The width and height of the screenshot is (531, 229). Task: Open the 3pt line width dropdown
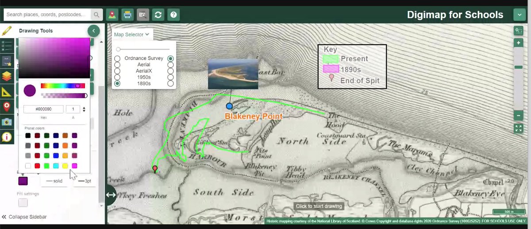click(85, 181)
